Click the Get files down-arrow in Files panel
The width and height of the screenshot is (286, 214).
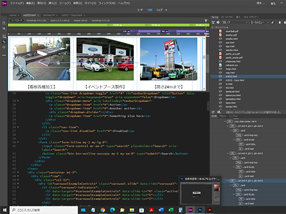(280, 22)
